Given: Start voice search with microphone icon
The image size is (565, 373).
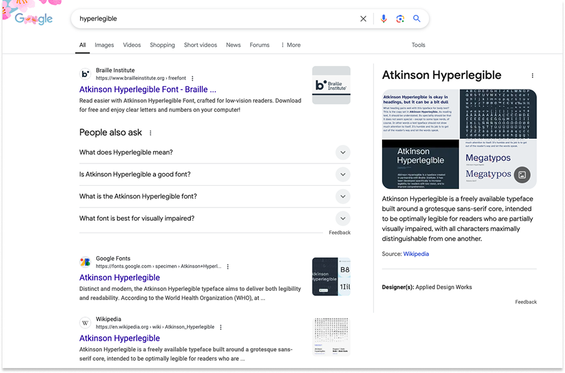Looking at the screenshot, I should click(x=383, y=19).
